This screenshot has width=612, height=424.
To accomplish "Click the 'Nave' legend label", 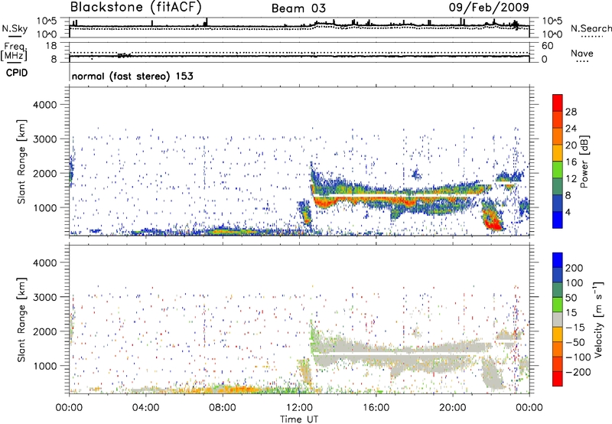I will [582, 54].
